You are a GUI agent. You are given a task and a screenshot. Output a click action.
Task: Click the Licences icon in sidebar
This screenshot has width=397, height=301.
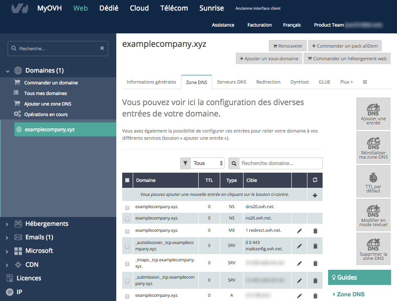pos(10,278)
